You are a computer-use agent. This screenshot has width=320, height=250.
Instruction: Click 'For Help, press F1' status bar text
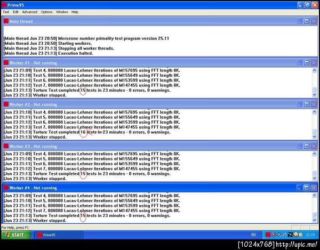click(15, 228)
